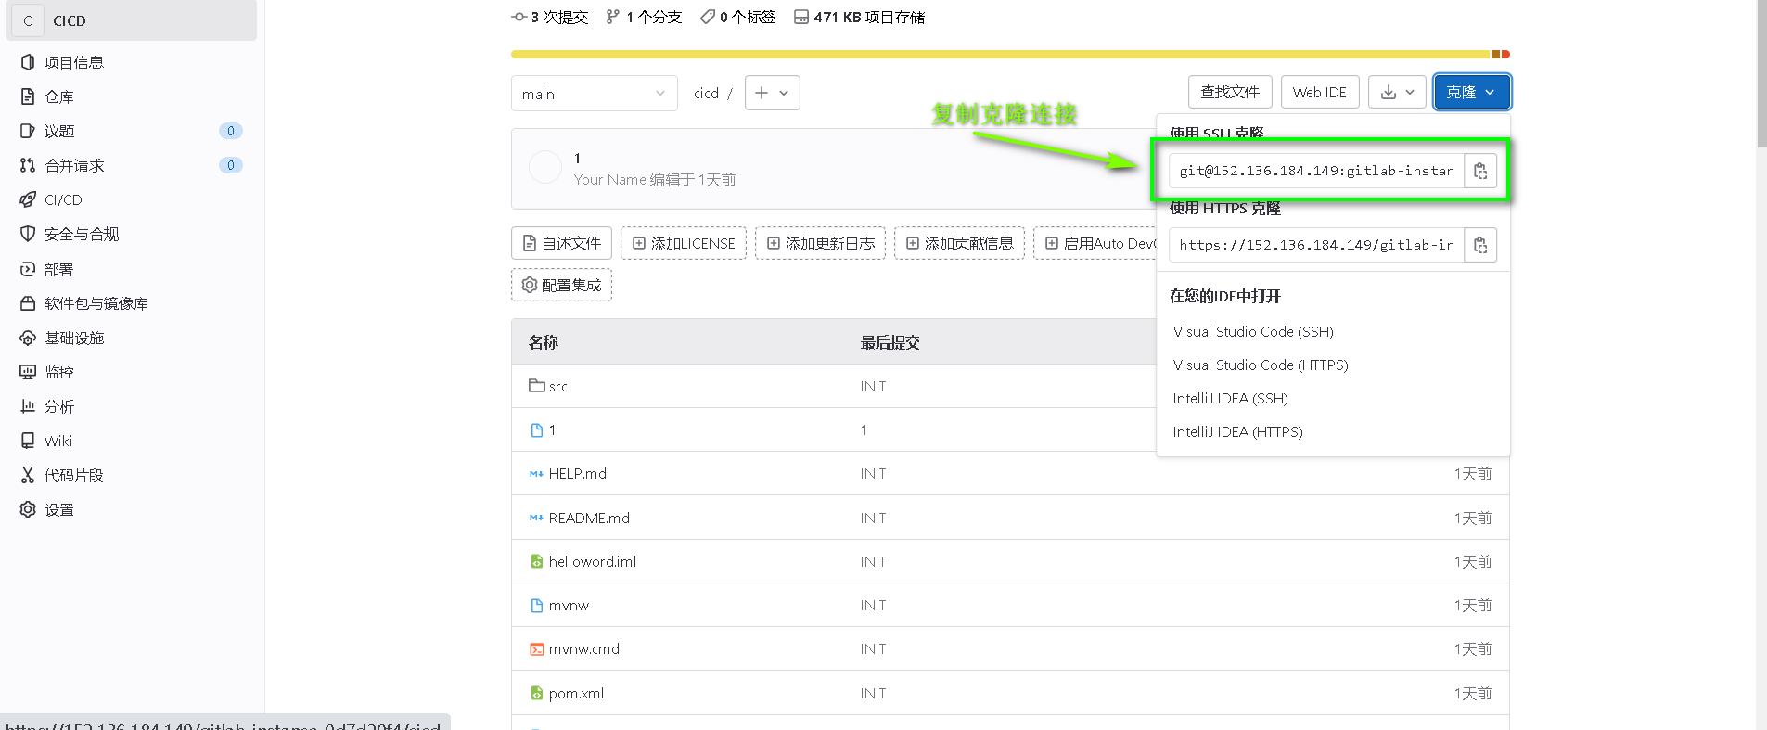Select IntelliJ IDEA (HTTPS)
The image size is (1767, 730).
point(1237,431)
